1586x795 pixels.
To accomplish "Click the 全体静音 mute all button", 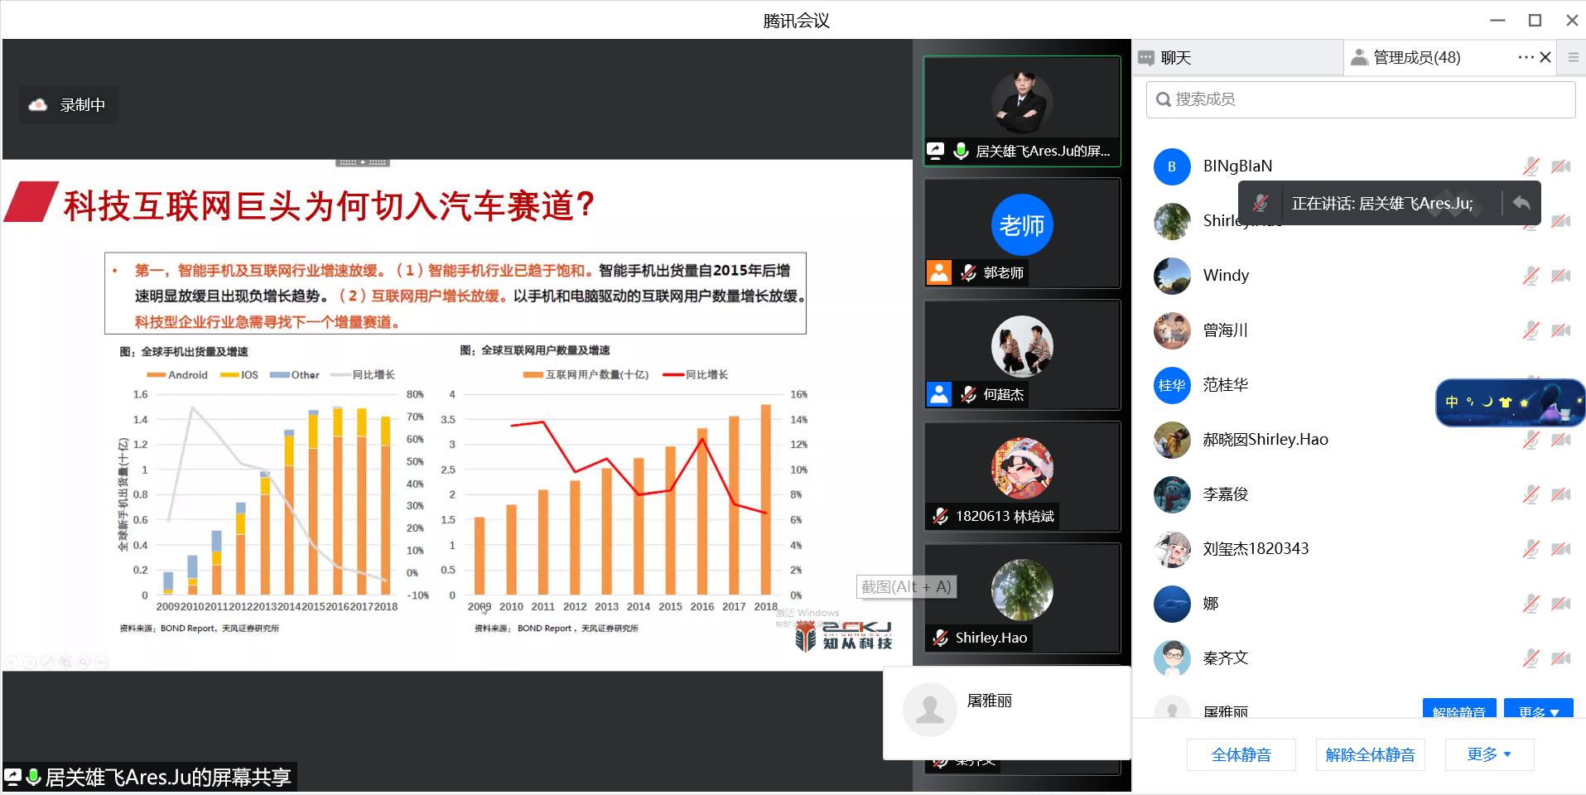I will pos(1241,754).
